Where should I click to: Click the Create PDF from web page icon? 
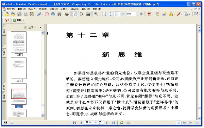[13, 14]
